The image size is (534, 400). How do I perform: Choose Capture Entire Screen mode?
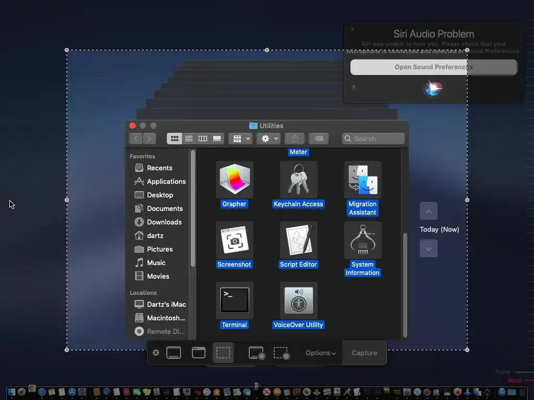[x=174, y=353]
